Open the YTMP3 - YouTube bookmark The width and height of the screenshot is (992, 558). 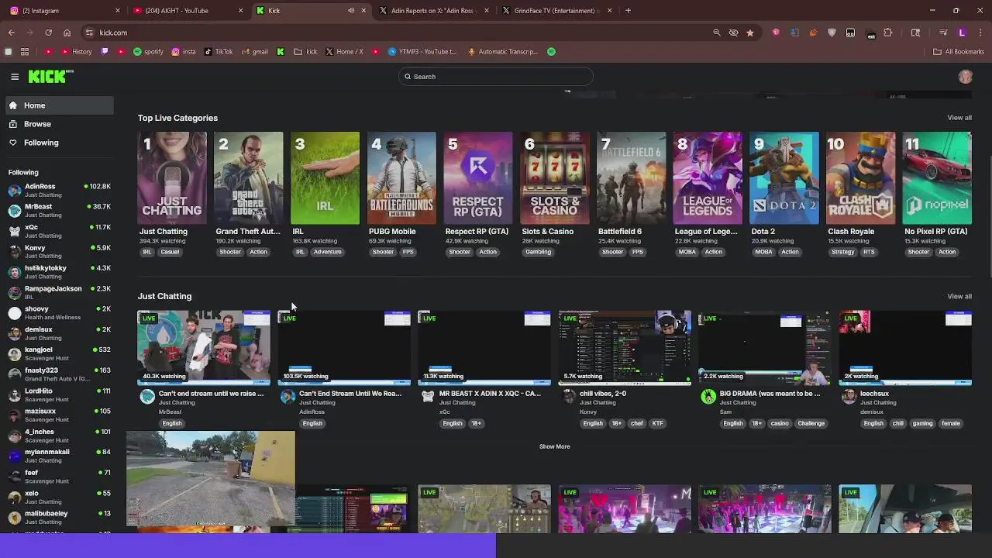(x=422, y=52)
